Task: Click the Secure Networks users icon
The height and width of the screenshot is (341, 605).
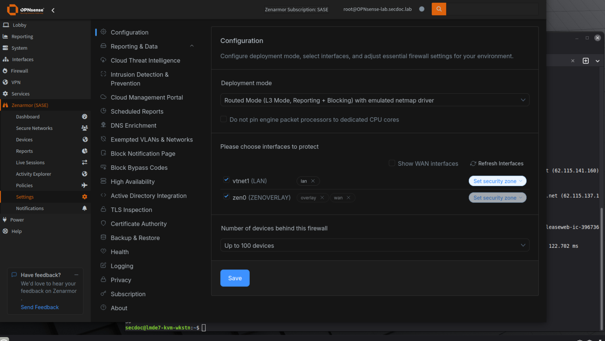Action: coord(84,128)
